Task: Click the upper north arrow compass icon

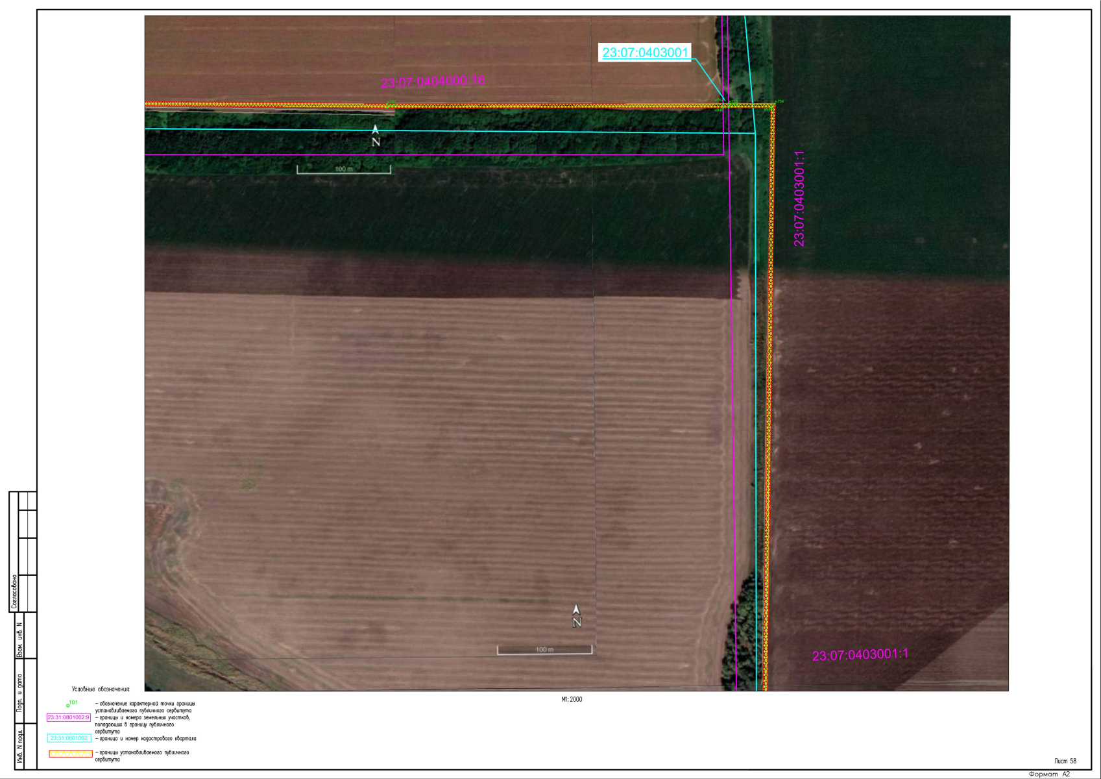Action: (375, 136)
